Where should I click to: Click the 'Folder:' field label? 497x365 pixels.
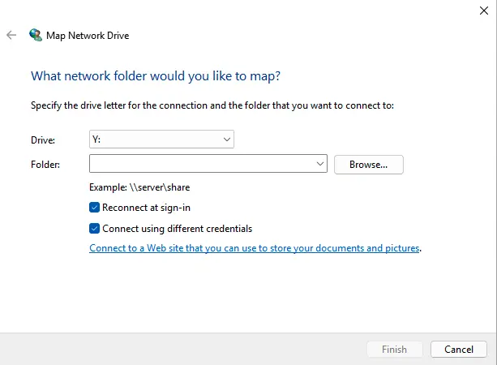pyautogui.click(x=45, y=165)
